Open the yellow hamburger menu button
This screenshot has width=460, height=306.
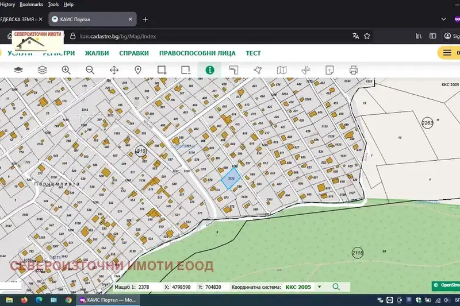pyautogui.click(x=448, y=53)
